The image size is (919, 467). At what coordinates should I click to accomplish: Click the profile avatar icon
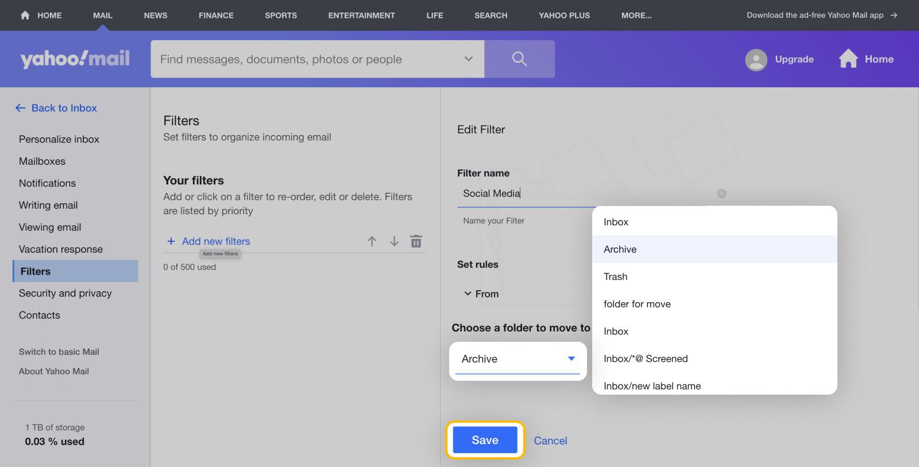756,59
